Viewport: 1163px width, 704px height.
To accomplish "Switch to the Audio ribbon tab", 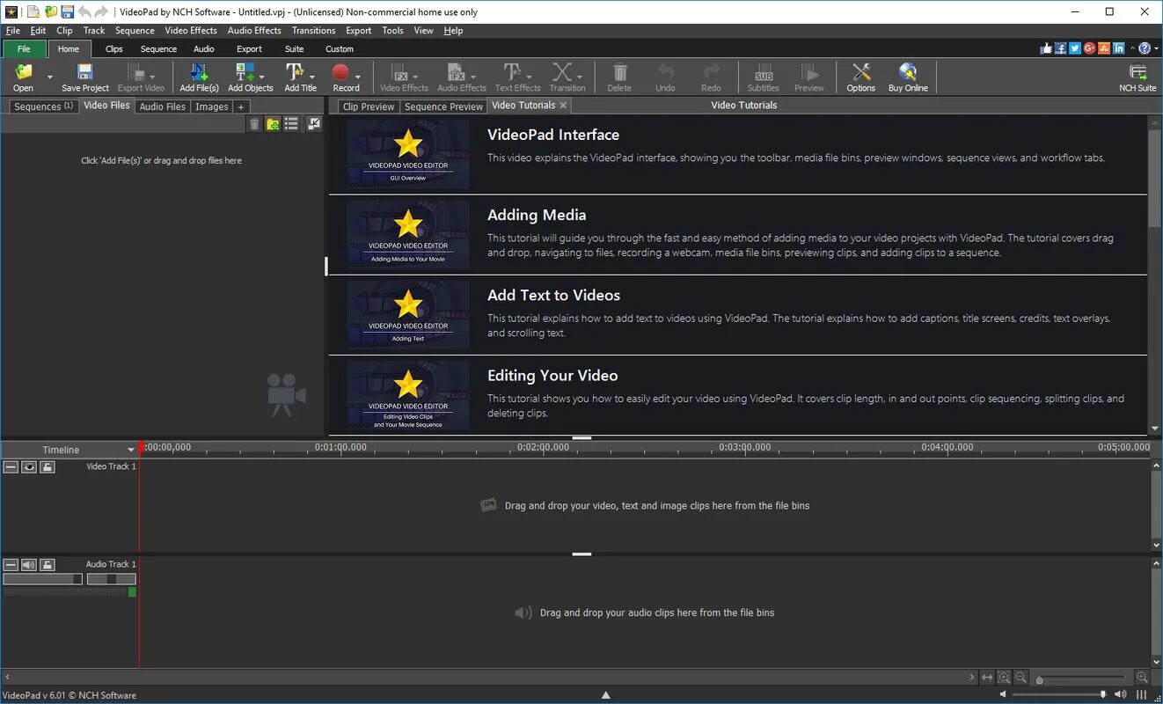I will pos(204,49).
